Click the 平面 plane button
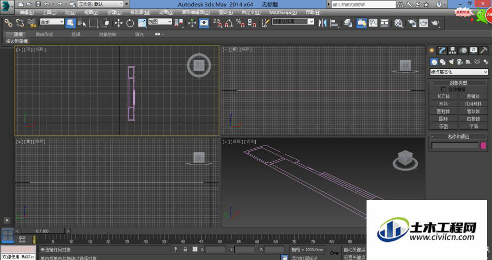Image resolution: width=492 pixels, height=260 pixels. click(473, 126)
